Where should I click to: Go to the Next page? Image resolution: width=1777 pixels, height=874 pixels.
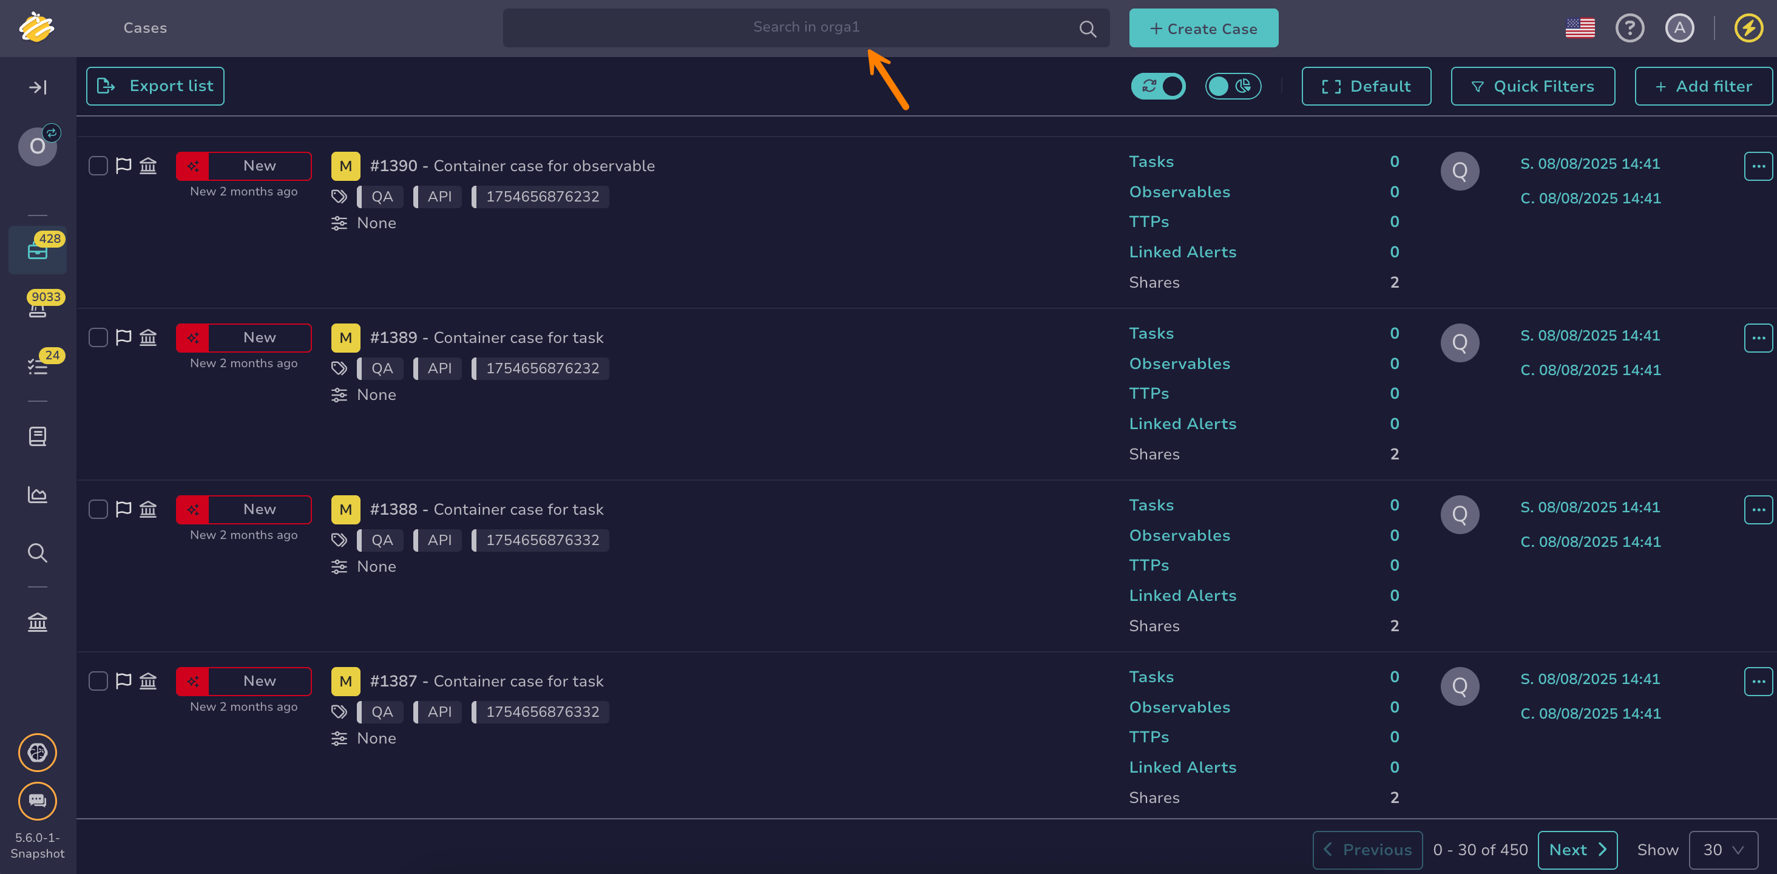pyautogui.click(x=1577, y=850)
